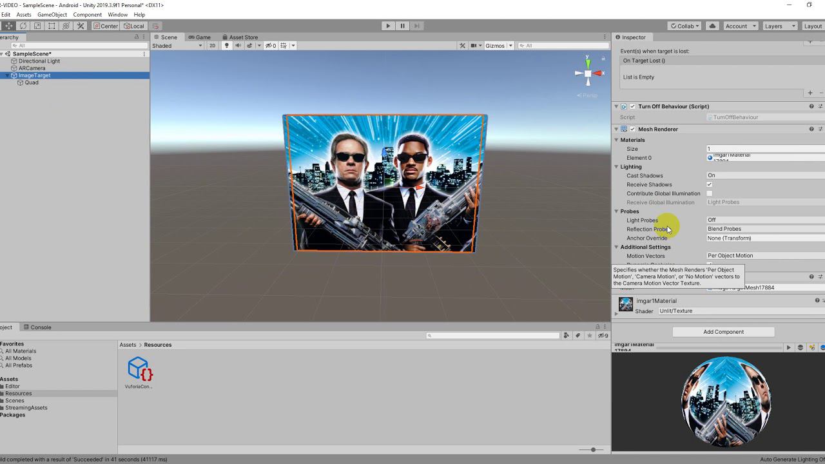
Task: Open the Account dropdown
Action: coord(739,26)
